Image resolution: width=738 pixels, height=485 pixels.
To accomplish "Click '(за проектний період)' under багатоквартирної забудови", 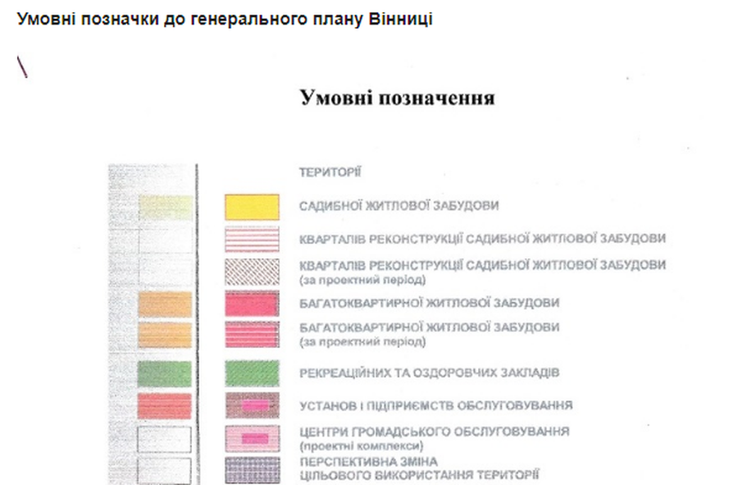I will point(362,341).
